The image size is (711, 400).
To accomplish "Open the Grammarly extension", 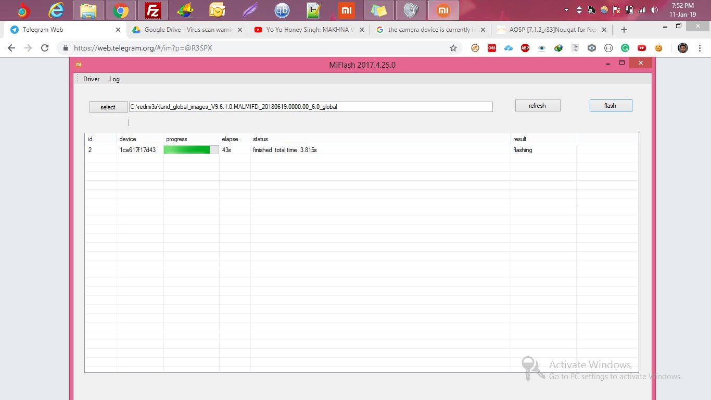I will click(x=625, y=48).
